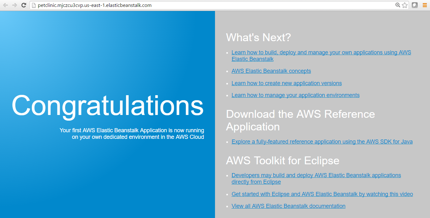The width and height of the screenshot is (430, 218).
Task: Open the AWS Elastic Beanstalk concepts link
Action: [271, 71]
